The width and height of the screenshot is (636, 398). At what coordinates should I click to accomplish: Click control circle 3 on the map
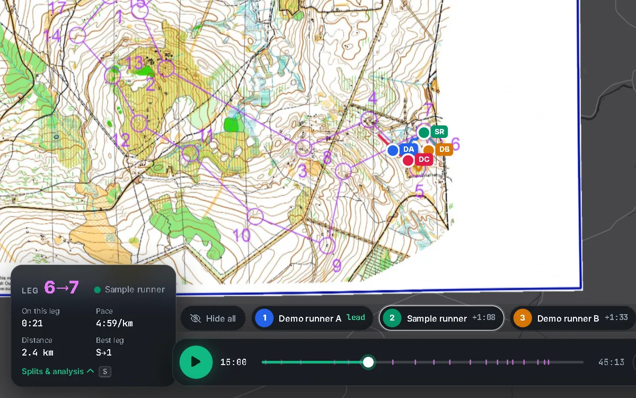pos(304,148)
